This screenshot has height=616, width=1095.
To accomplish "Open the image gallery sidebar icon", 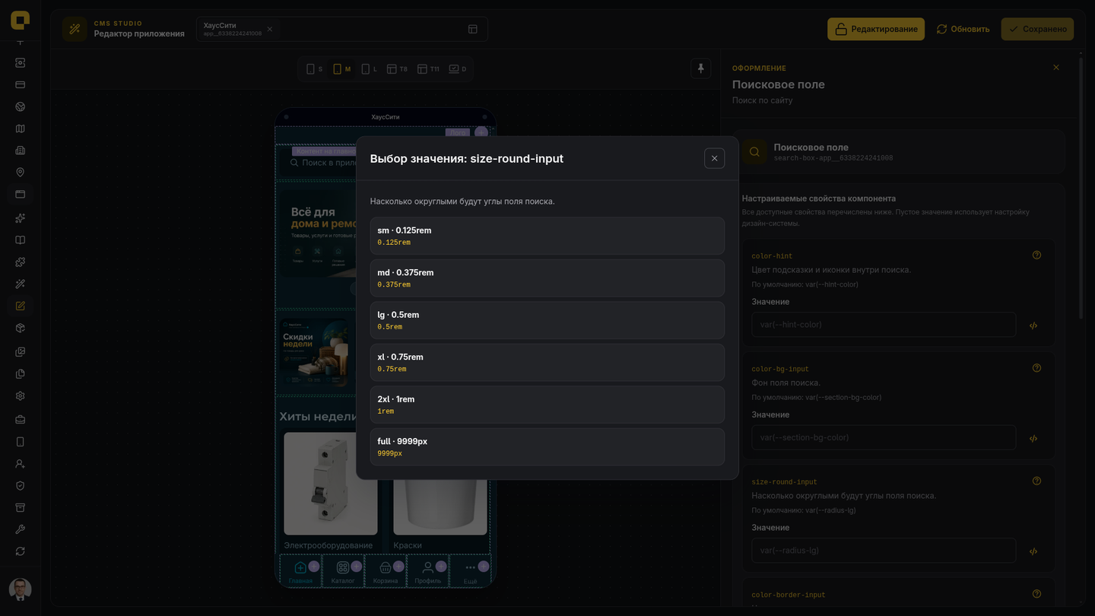I will point(21,352).
